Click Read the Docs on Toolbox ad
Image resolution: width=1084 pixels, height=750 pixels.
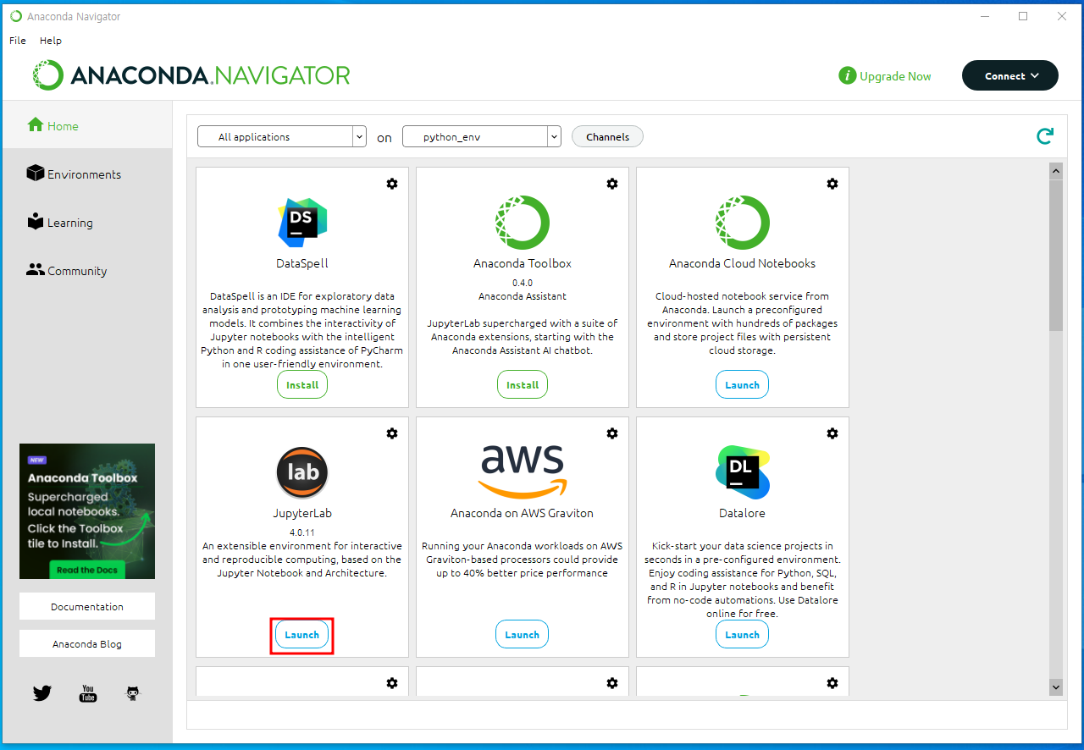87,570
